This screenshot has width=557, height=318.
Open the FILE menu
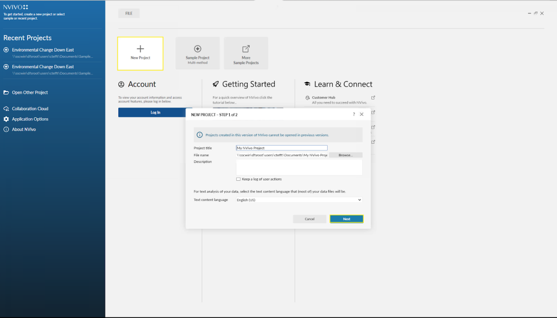pos(129,13)
